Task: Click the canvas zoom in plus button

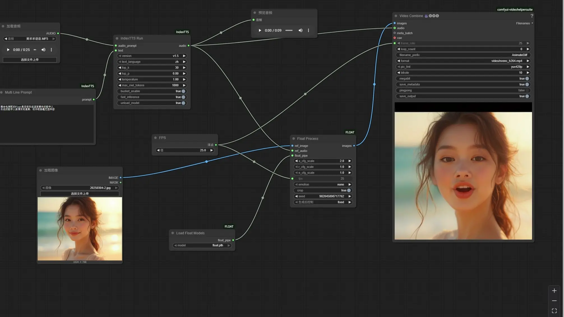Action: point(554,291)
